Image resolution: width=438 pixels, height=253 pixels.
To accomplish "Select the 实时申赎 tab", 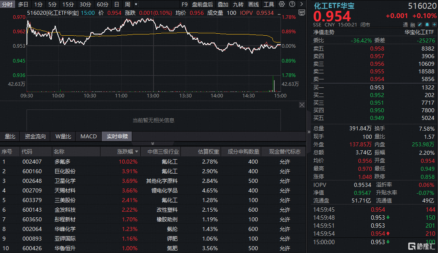I will (x=117, y=136).
